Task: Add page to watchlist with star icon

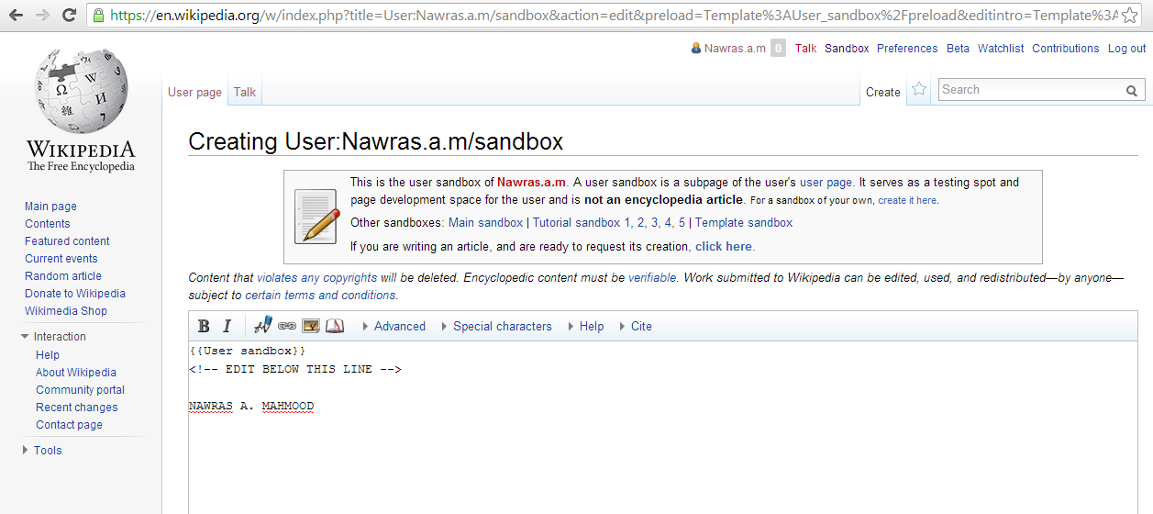Action: pyautogui.click(x=919, y=90)
